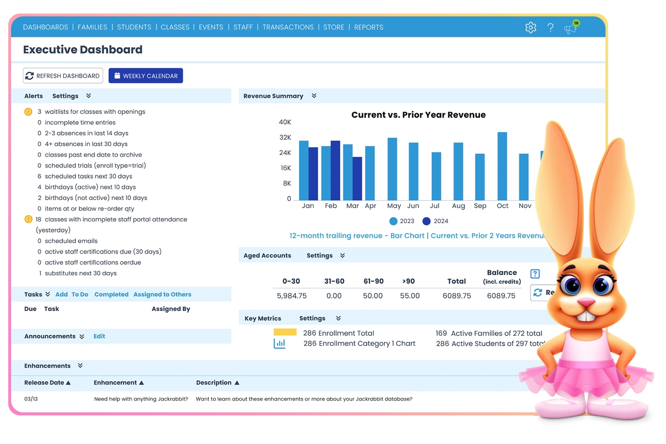
Task: Click the help question mark icon
Action: pos(550,27)
